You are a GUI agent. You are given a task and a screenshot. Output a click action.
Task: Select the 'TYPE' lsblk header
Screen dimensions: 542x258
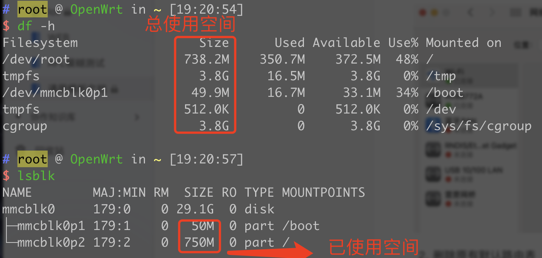pos(259,193)
